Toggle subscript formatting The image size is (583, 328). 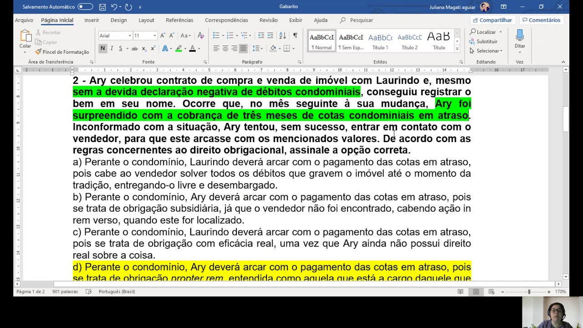coord(144,48)
